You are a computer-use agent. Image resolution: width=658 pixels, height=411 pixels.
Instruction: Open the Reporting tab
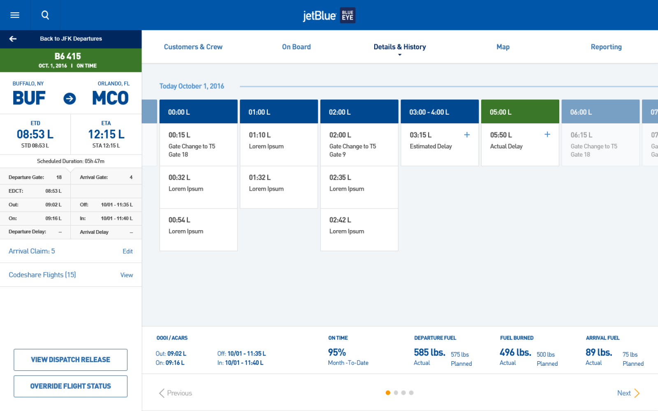[x=606, y=47]
